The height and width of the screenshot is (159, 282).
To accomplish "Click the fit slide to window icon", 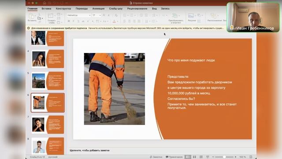I will click(251, 157).
